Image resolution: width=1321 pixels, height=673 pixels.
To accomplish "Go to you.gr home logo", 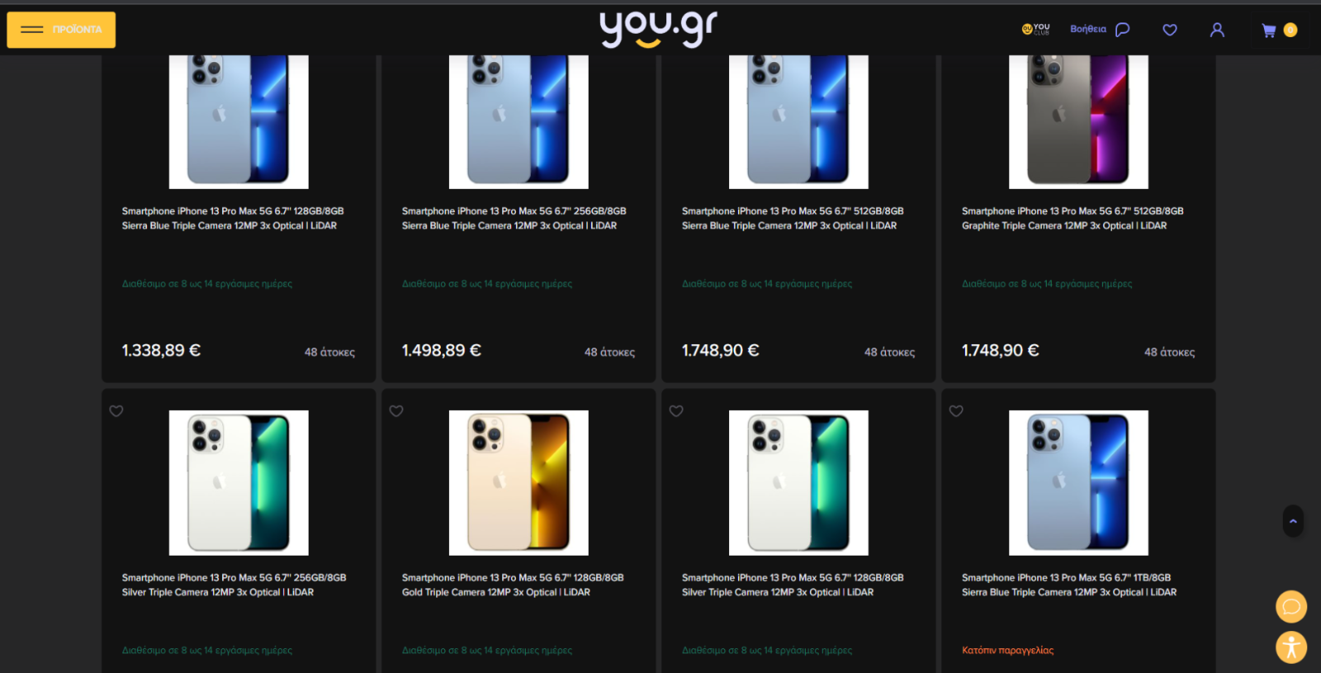I will tap(658, 29).
